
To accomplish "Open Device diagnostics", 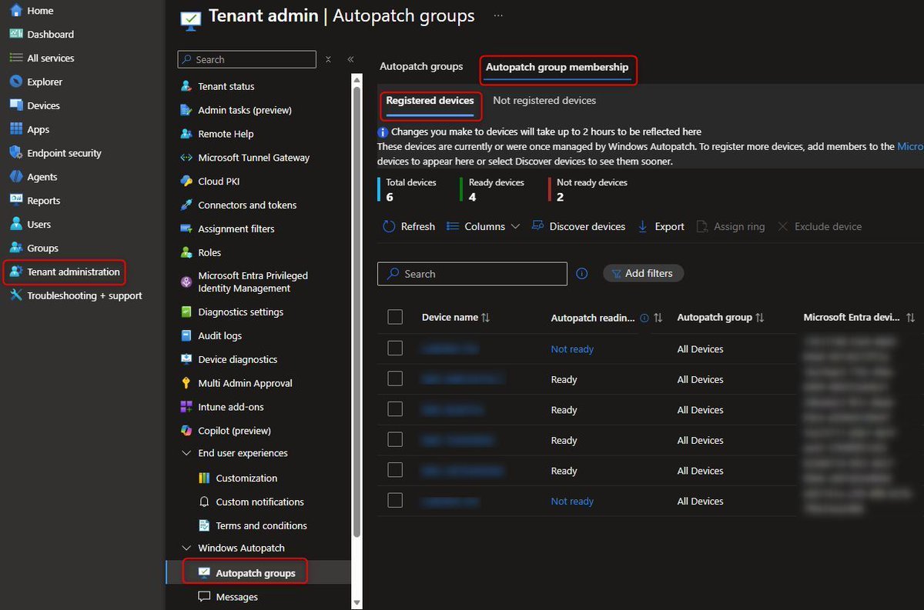I will [236, 359].
